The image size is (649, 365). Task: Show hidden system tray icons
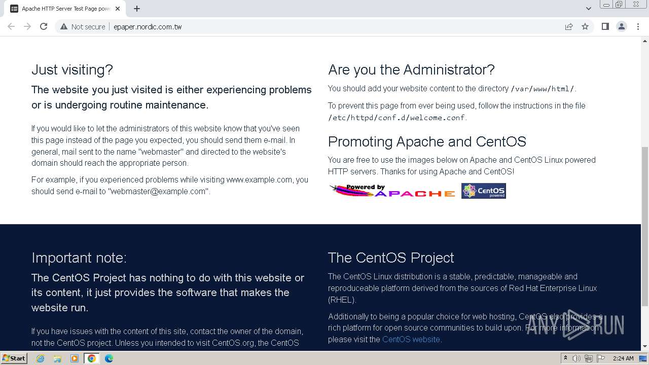[565, 358]
